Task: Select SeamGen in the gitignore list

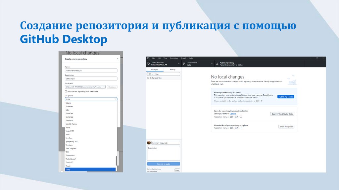Action: (90, 114)
